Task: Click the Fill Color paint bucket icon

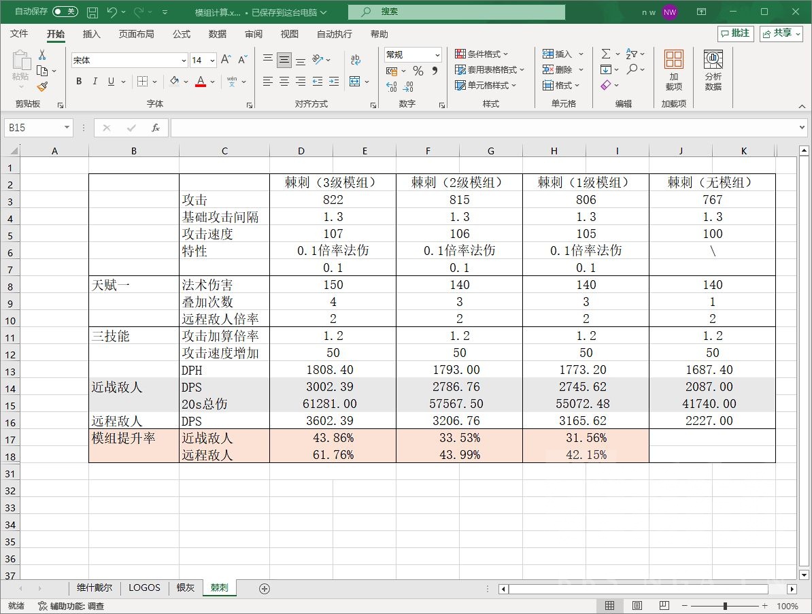Action: 174,82
